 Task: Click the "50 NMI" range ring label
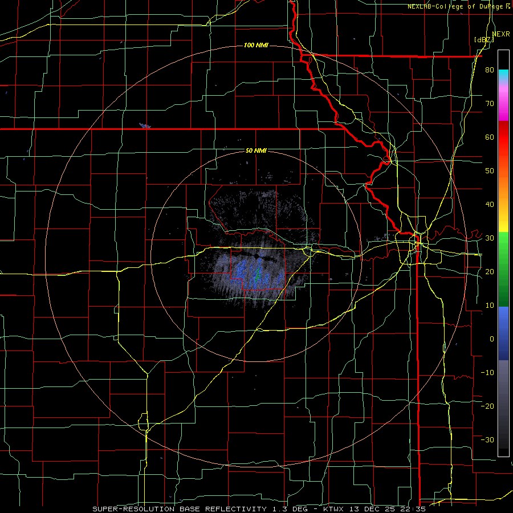tap(256, 151)
